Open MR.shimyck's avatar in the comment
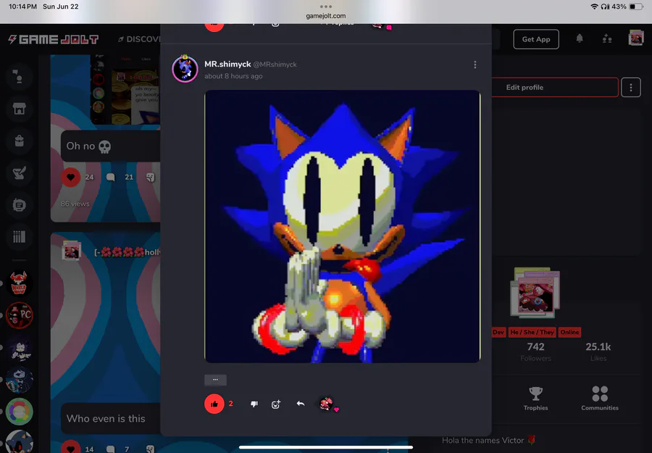 click(x=185, y=69)
